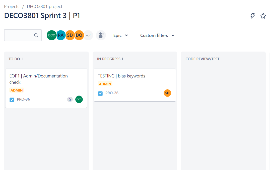Filter by RA avatar

[x=61, y=35]
